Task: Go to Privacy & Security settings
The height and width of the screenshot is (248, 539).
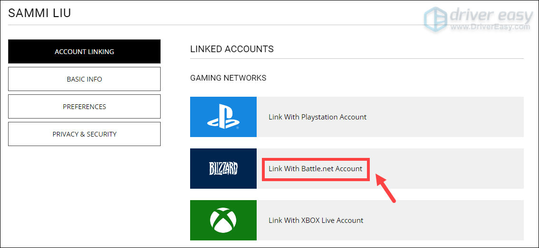Action: point(84,134)
